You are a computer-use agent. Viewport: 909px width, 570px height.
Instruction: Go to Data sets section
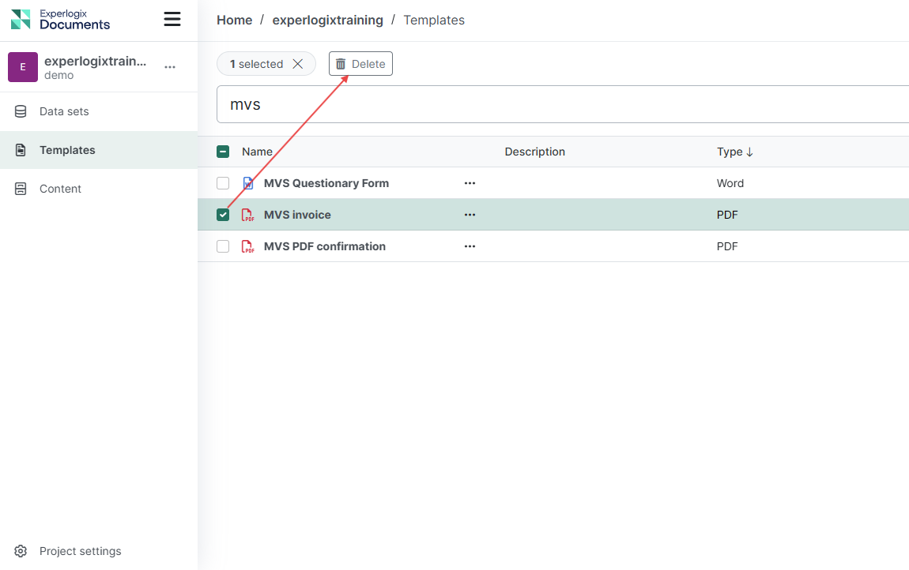63,111
